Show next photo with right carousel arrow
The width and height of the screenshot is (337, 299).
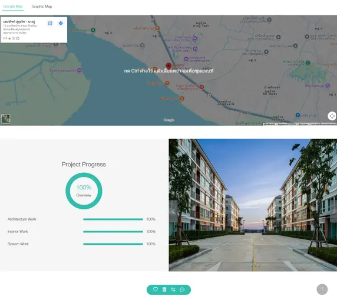(334, 212)
